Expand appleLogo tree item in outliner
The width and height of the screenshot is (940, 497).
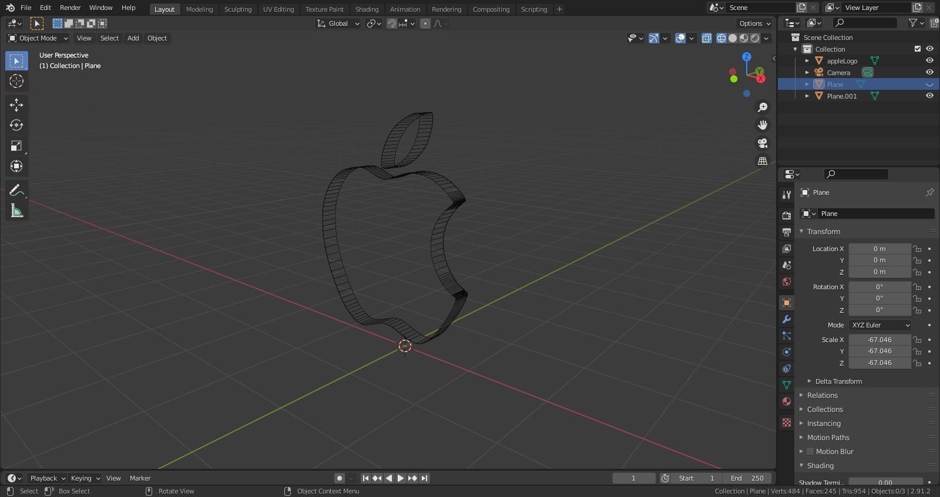coord(807,61)
